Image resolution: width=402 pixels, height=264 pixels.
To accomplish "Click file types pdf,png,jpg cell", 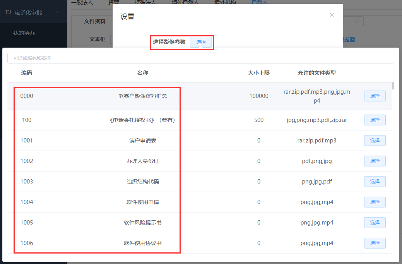I will (x=316, y=161).
